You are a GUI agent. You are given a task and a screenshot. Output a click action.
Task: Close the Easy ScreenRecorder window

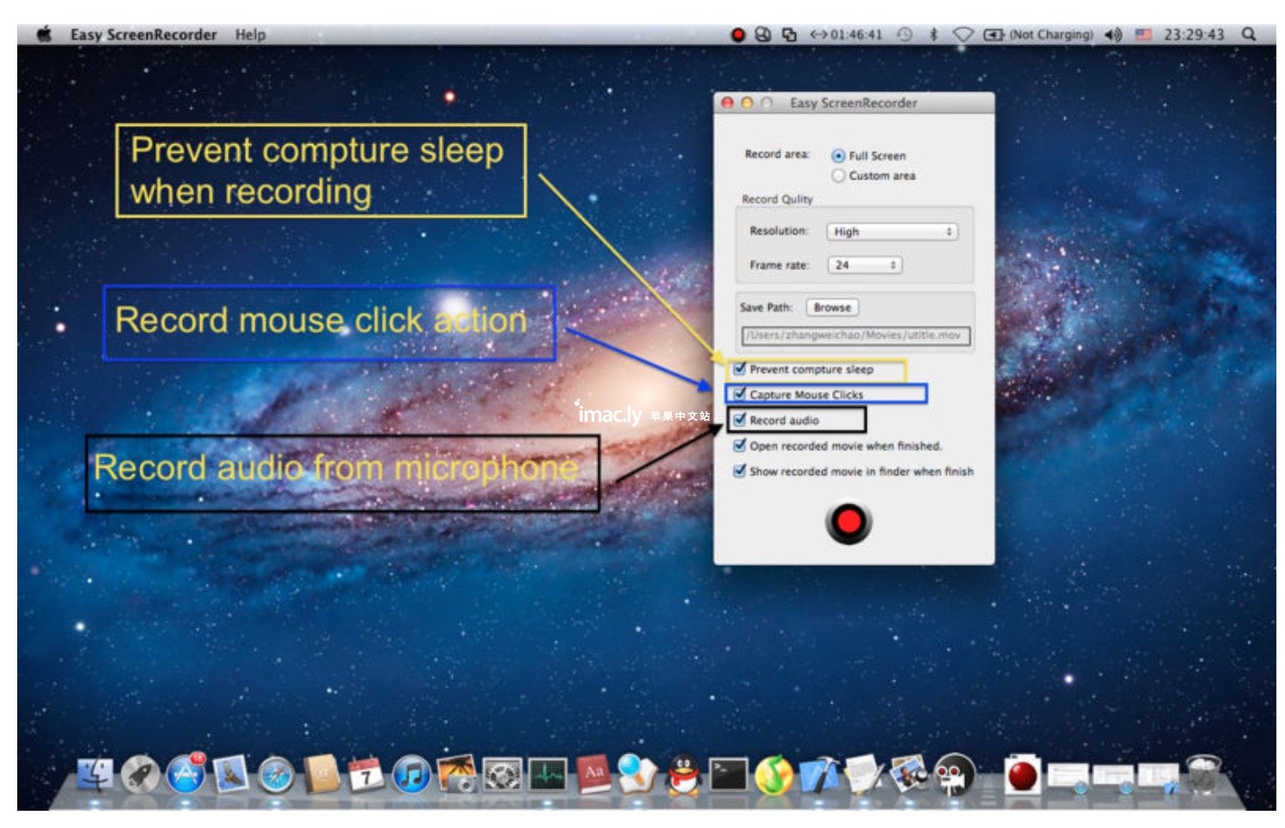coord(727,103)
